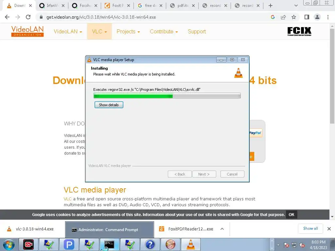Image resolution: width=335 pixels, height=251 pixels.
Task: Click the VLC cone in setup header
Action: coord(238,73)
